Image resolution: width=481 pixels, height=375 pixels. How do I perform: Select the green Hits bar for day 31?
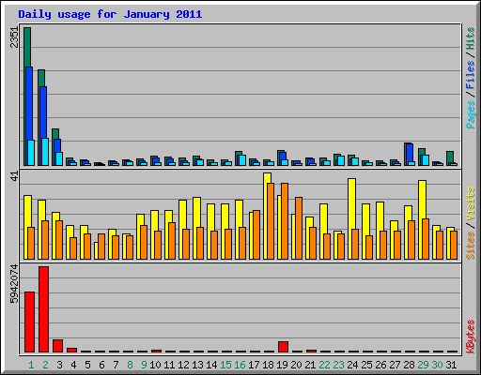point(450,157)
